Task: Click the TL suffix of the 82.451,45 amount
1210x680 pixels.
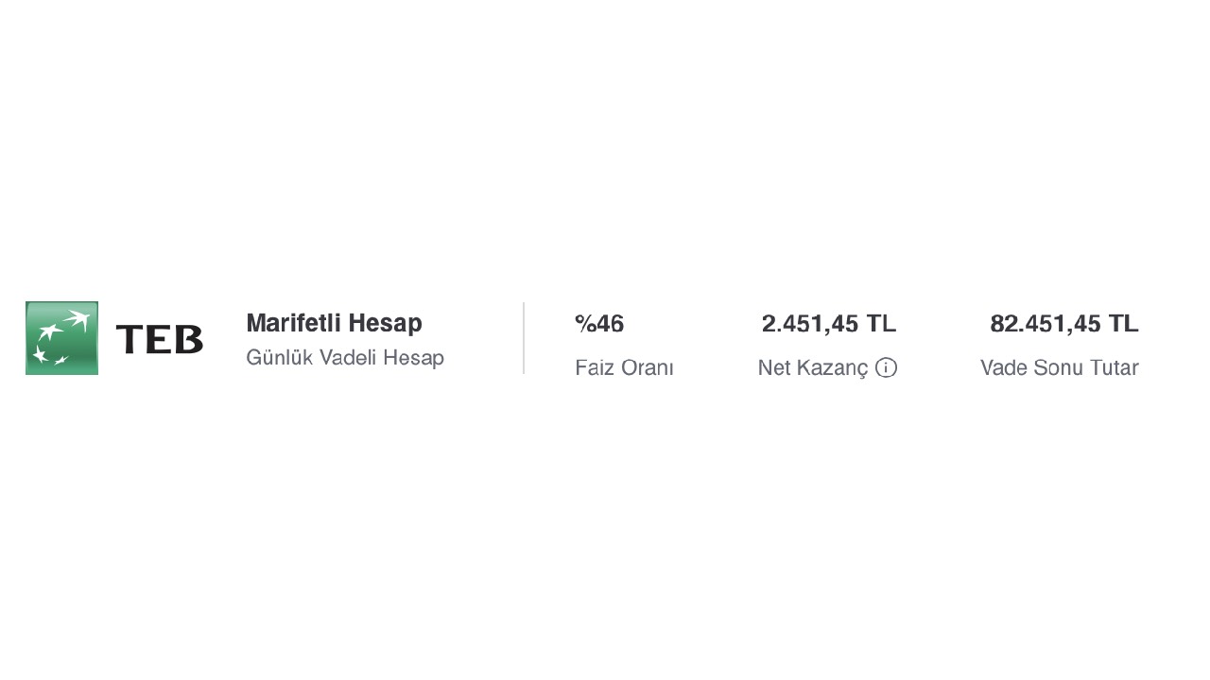Action: (x=1123, y=324)
